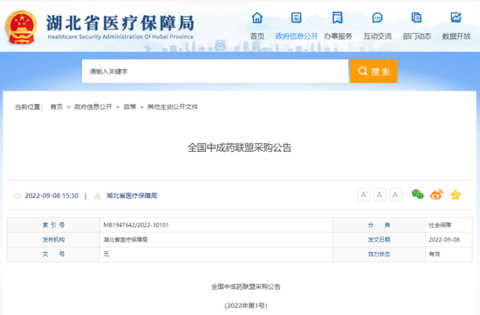Click the yellow star favorite icon
Image resolution: width=480 pixels, height=315 pixels.
(x=456, y=195)
